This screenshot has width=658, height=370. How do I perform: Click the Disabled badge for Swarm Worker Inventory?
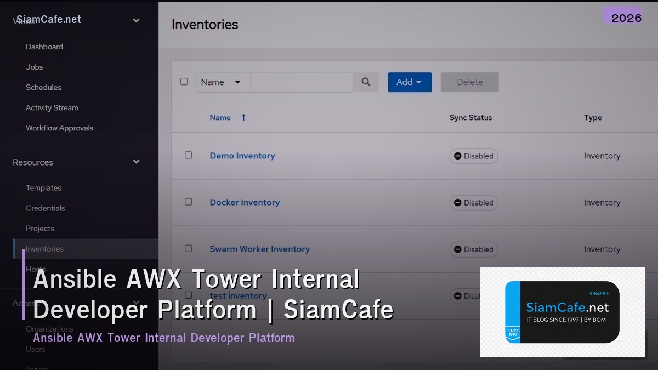point(473,249)
